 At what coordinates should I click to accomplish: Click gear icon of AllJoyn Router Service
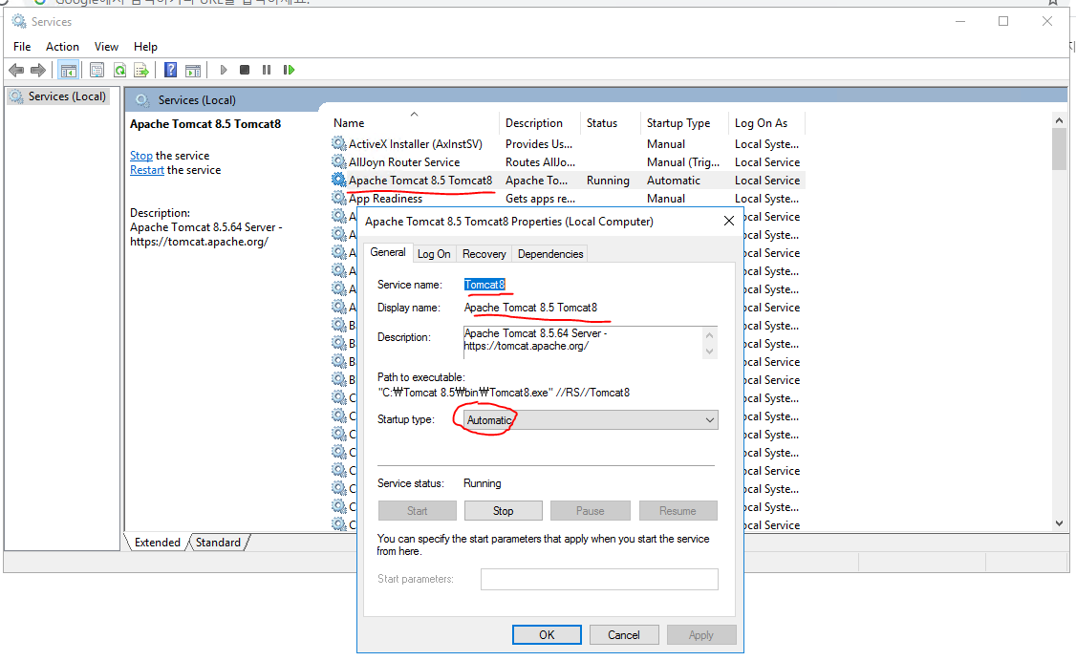pos(339,161)
